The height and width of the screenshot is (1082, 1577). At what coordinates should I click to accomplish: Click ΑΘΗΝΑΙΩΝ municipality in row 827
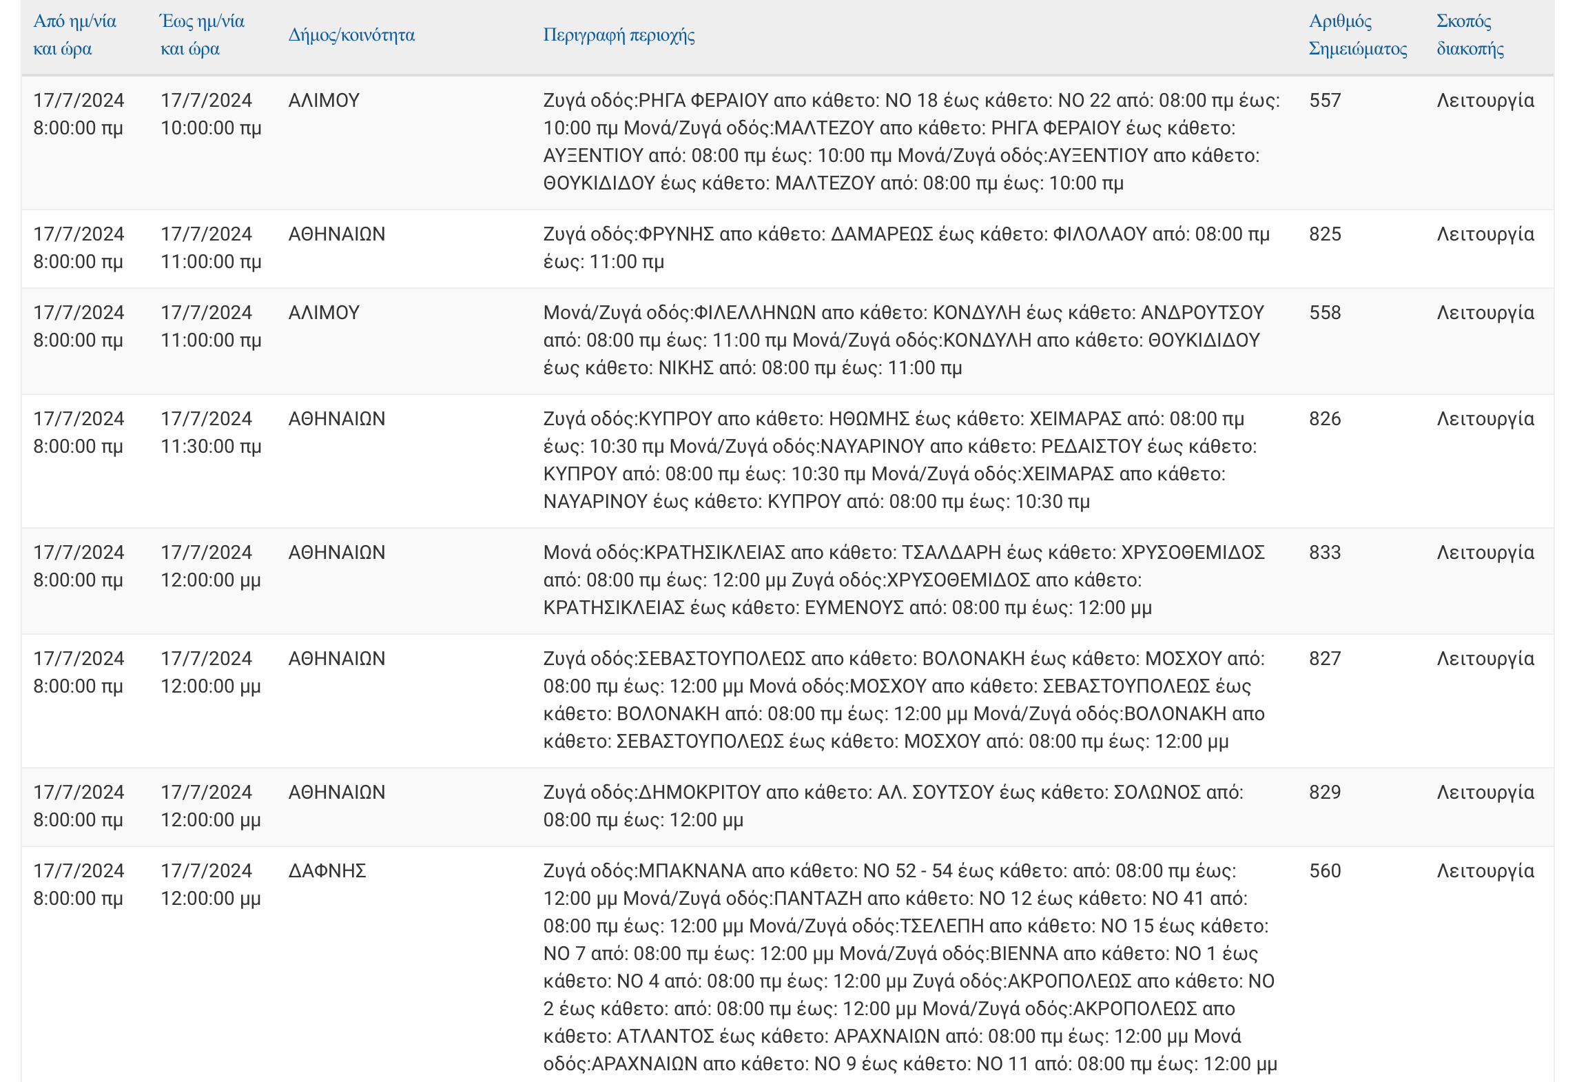337,659
